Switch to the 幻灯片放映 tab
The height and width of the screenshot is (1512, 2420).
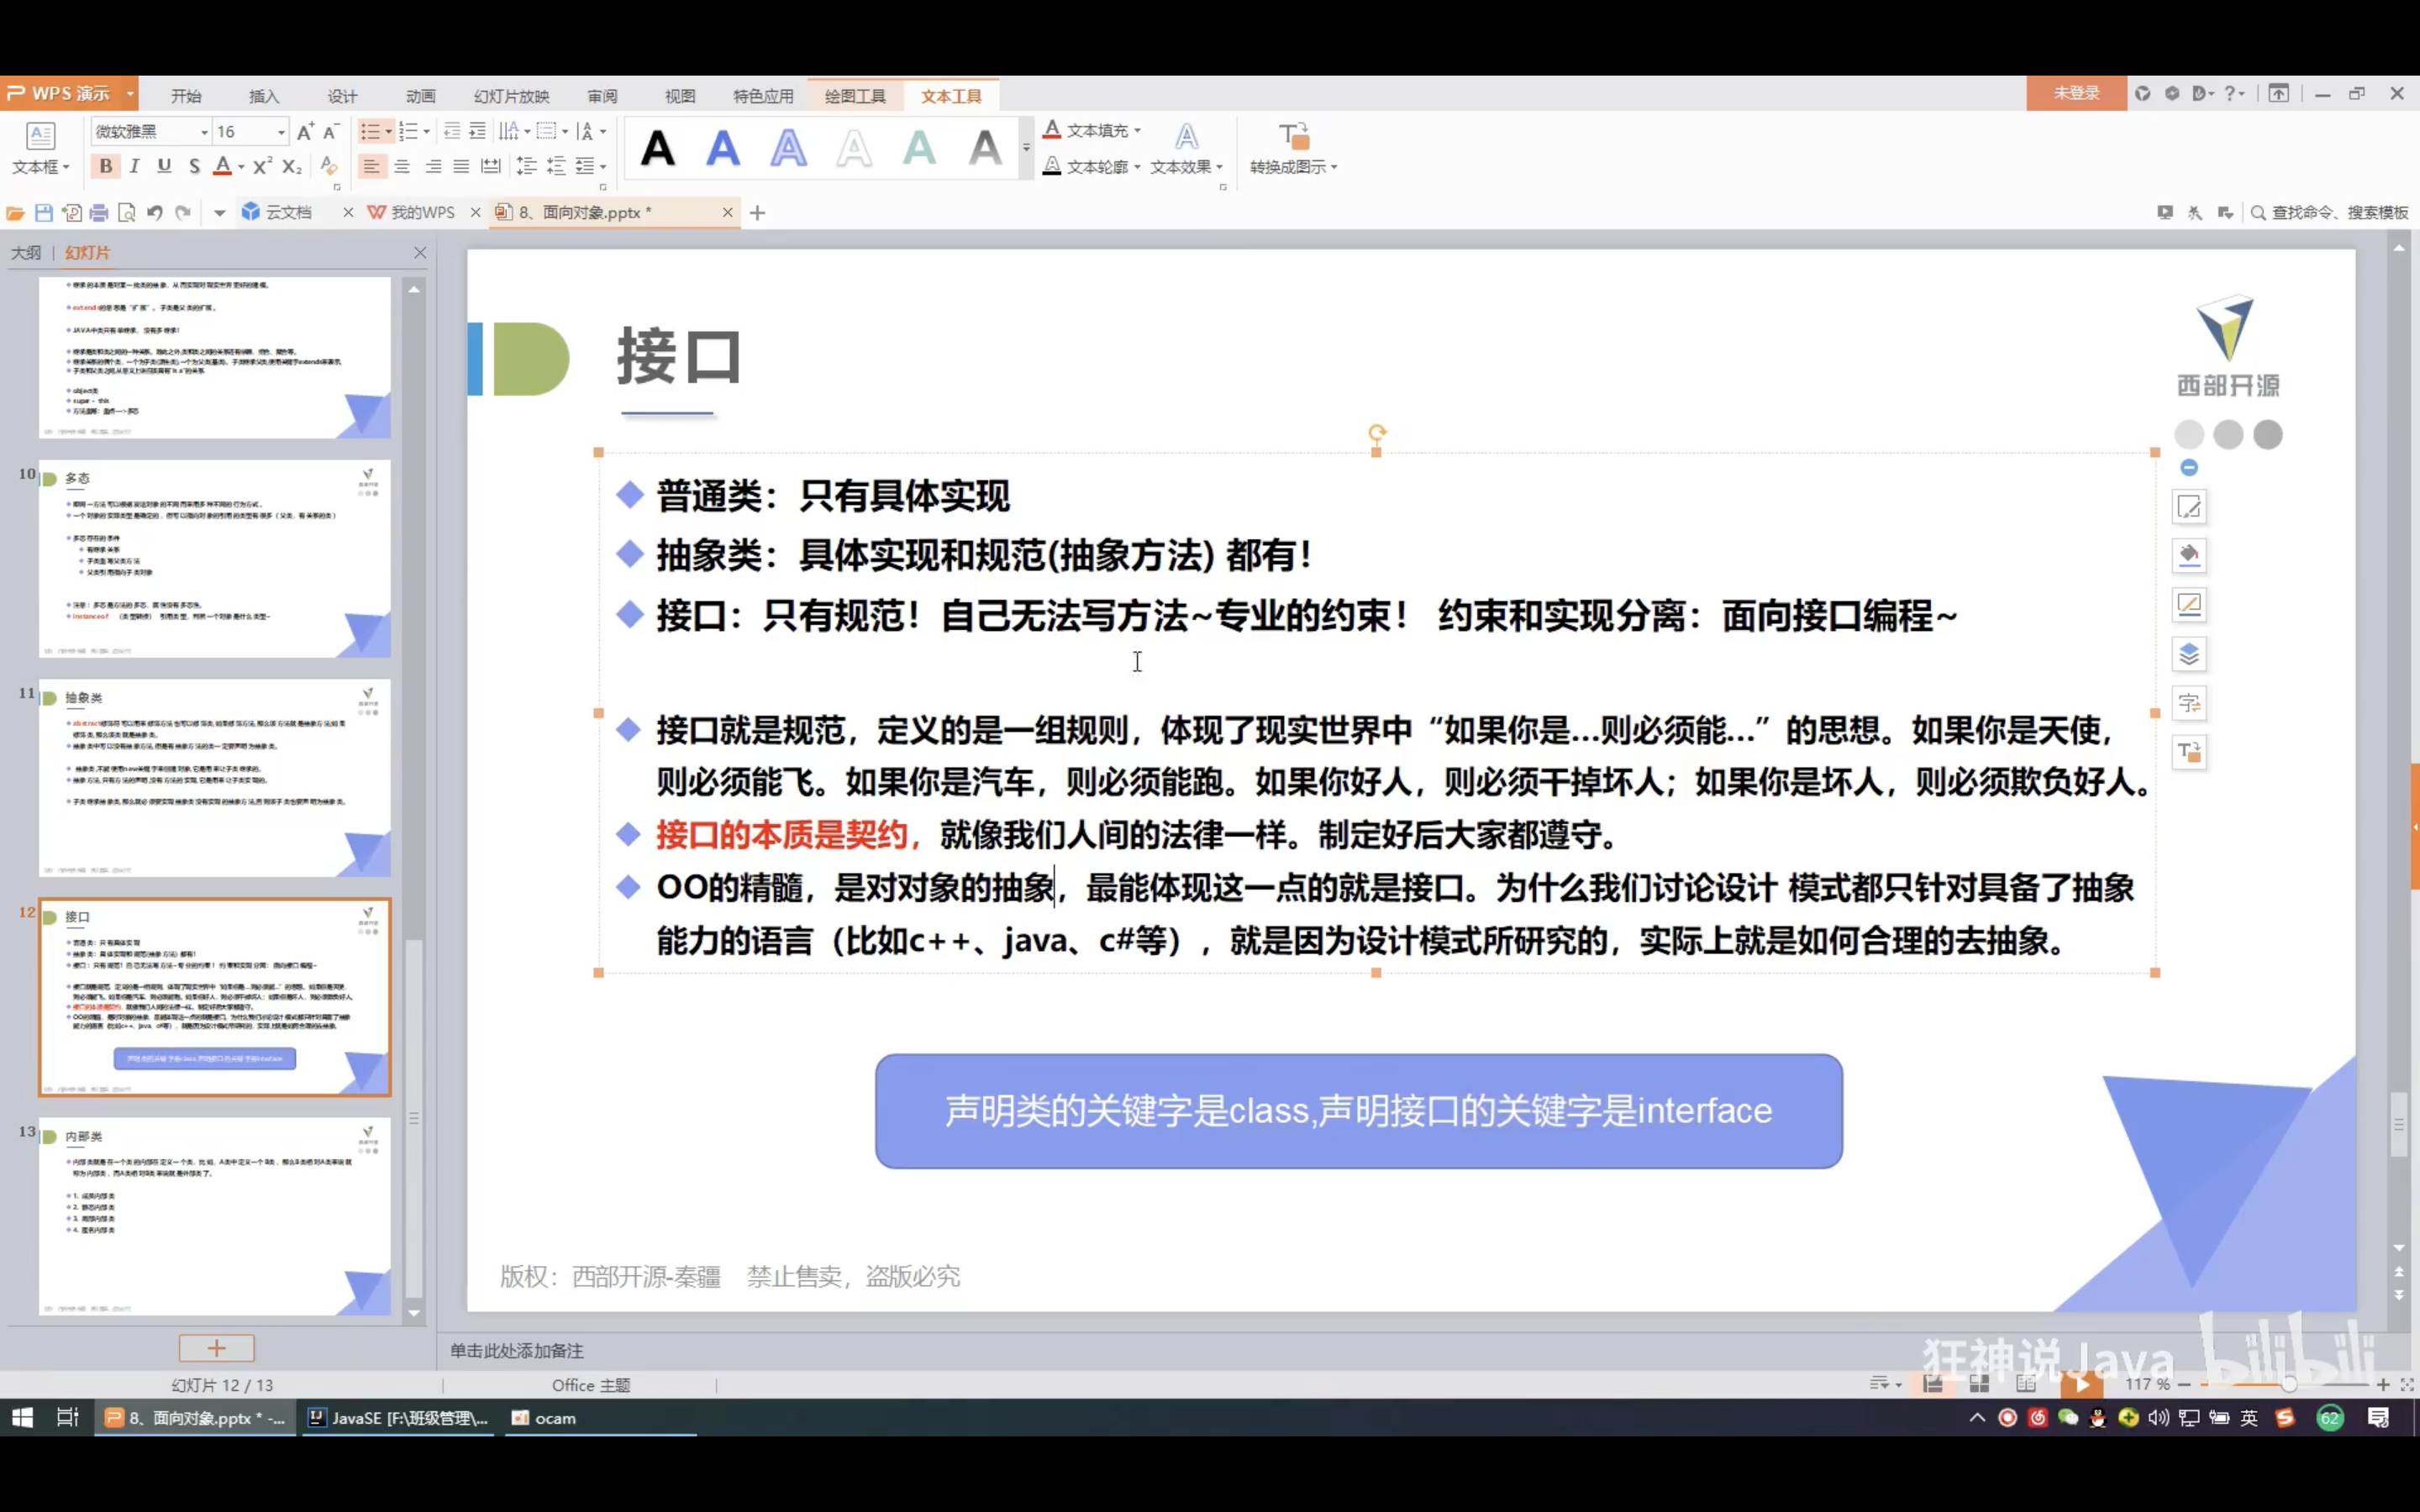point(511,96)
